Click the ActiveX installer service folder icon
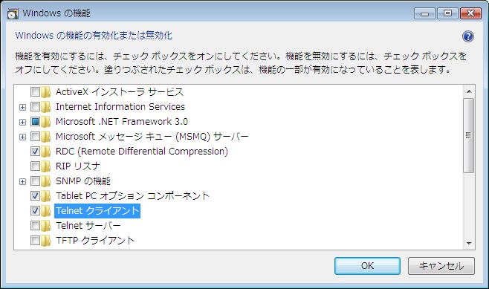The width and height of the screenshot is (489, 289). pos(45,92)
